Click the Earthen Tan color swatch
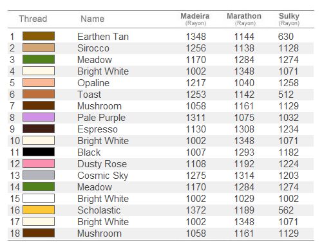 pyautogui.click(x=39, y=36)
